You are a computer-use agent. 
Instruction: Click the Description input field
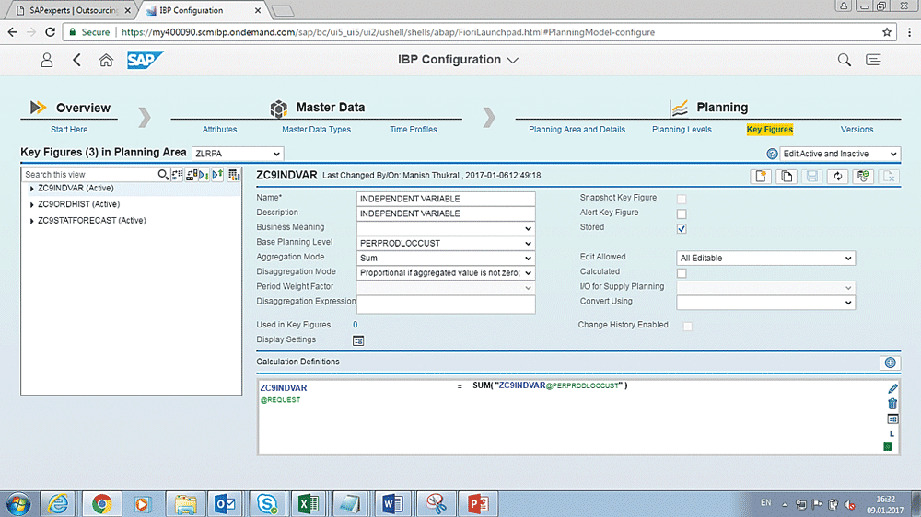(x=446, y=213)
